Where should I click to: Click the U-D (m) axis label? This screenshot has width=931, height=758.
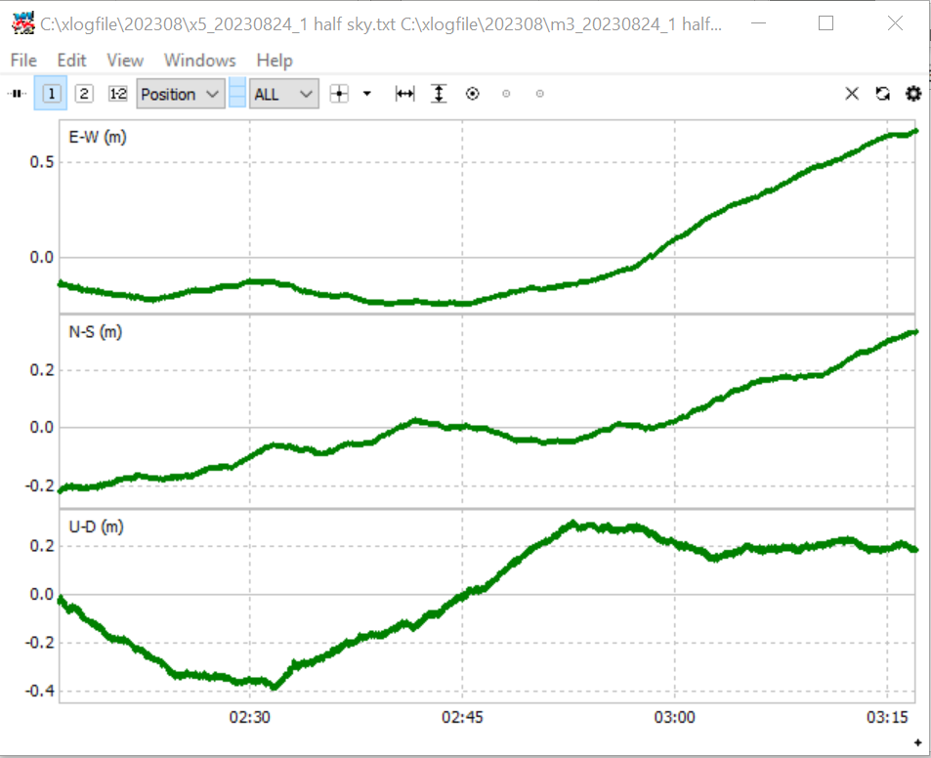pyautogui.click(x=96, y=526)
